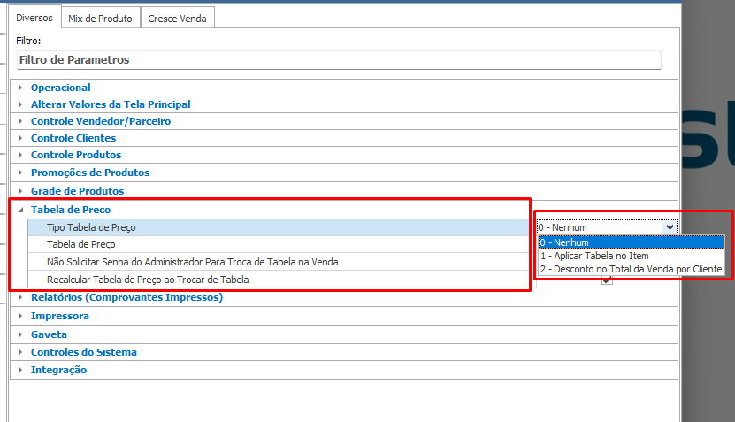Viewport: 735px width, 422px height.
Task: Click the Tipo Tabela de Preço dropdown arrow
Action: (670, 227)
